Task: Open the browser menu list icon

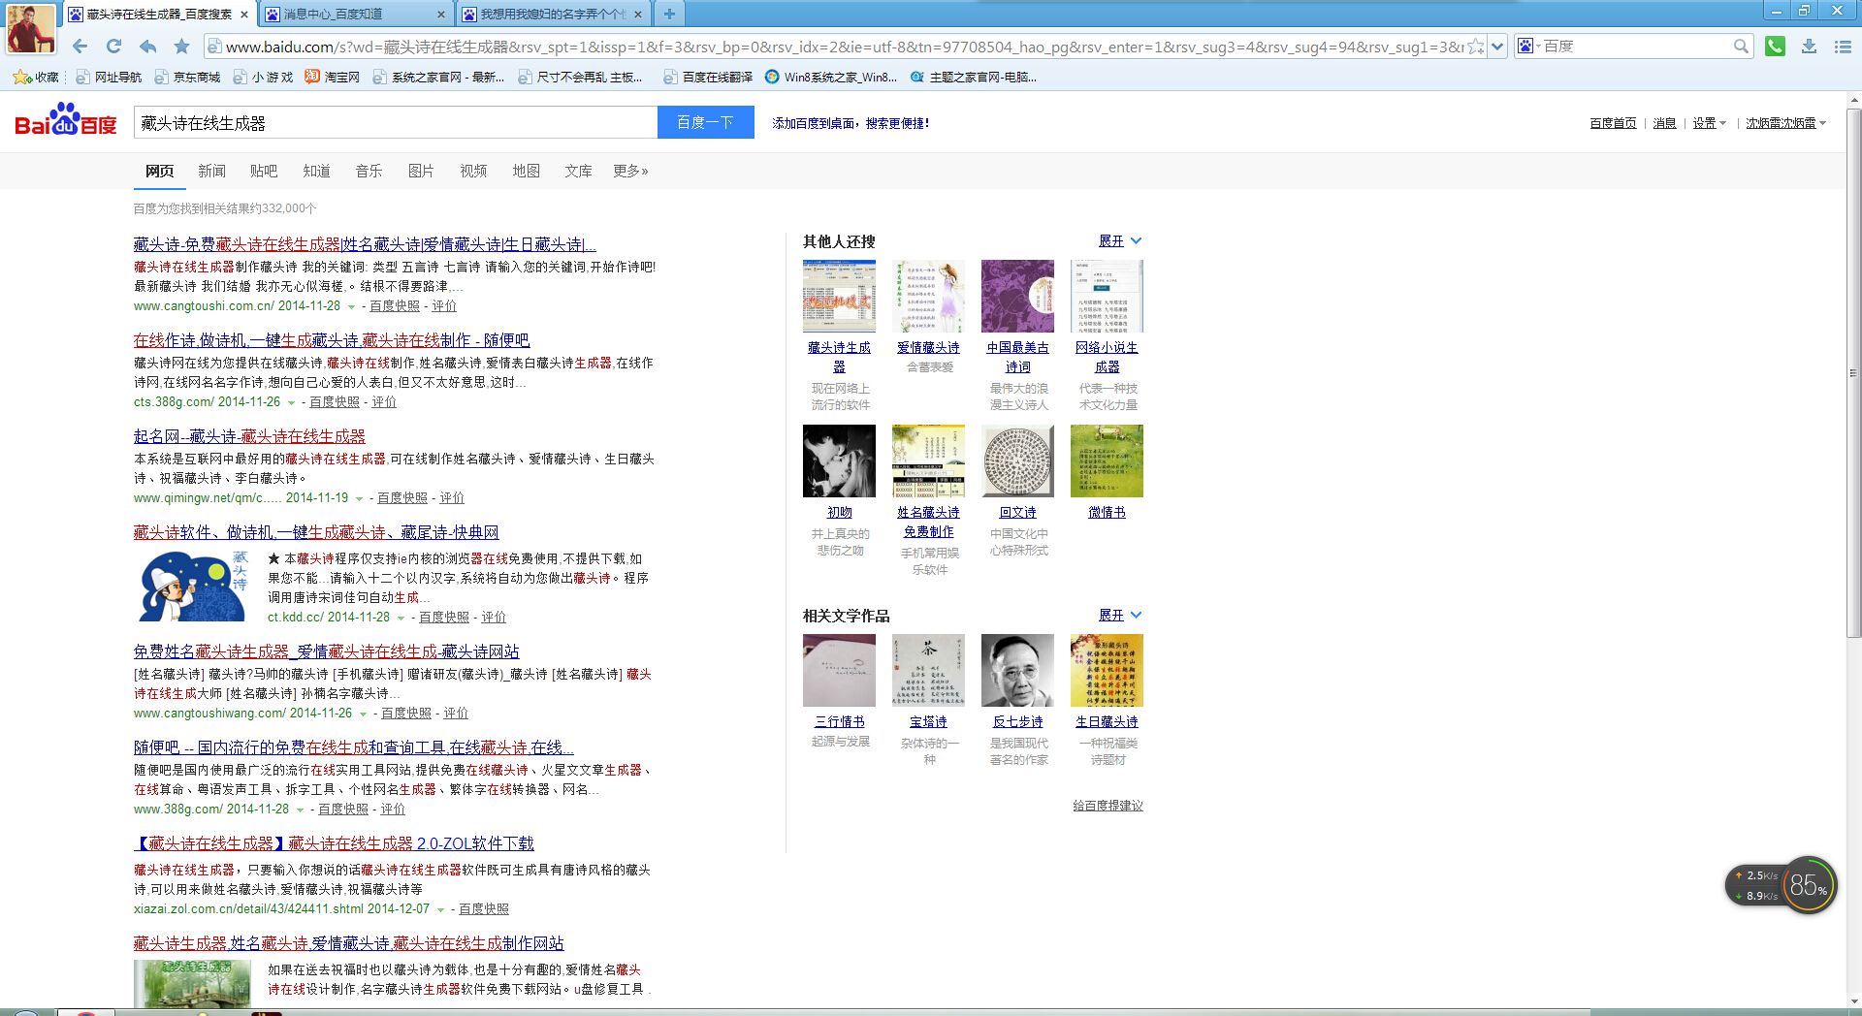Action: [x=1843, y=46]
